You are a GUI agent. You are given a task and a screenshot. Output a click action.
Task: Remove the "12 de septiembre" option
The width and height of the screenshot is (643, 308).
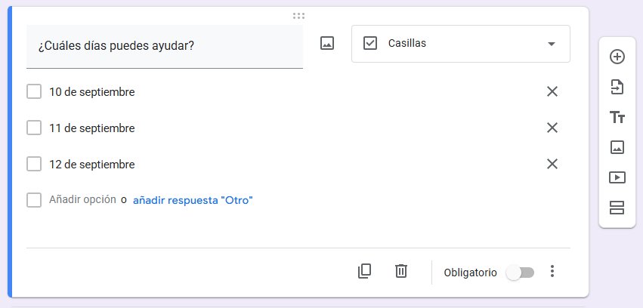(x=552, y=164)
